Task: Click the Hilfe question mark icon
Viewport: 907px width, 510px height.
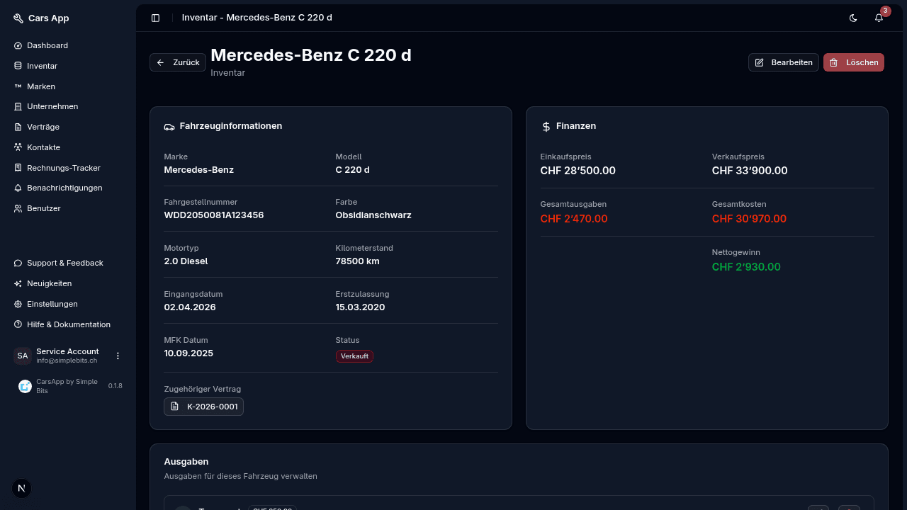Action: pyautogui.click(x=18, y=324)
